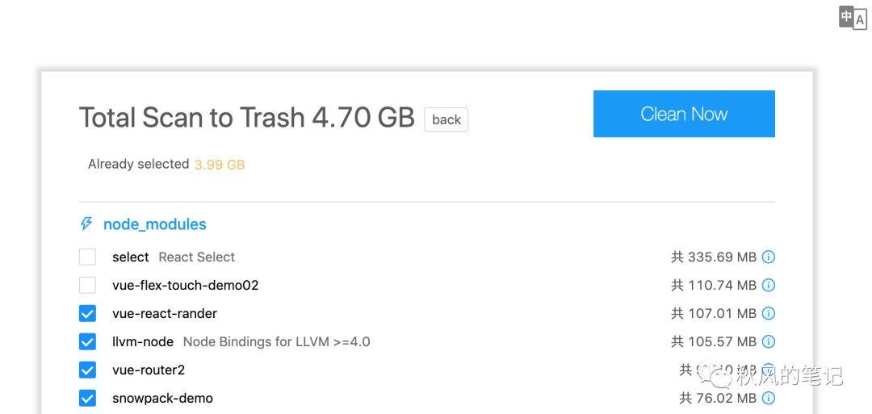Enable the vue-flex-touch-demo02 checkbox
The height and width of the screenshot is (414, 872).
87,285
